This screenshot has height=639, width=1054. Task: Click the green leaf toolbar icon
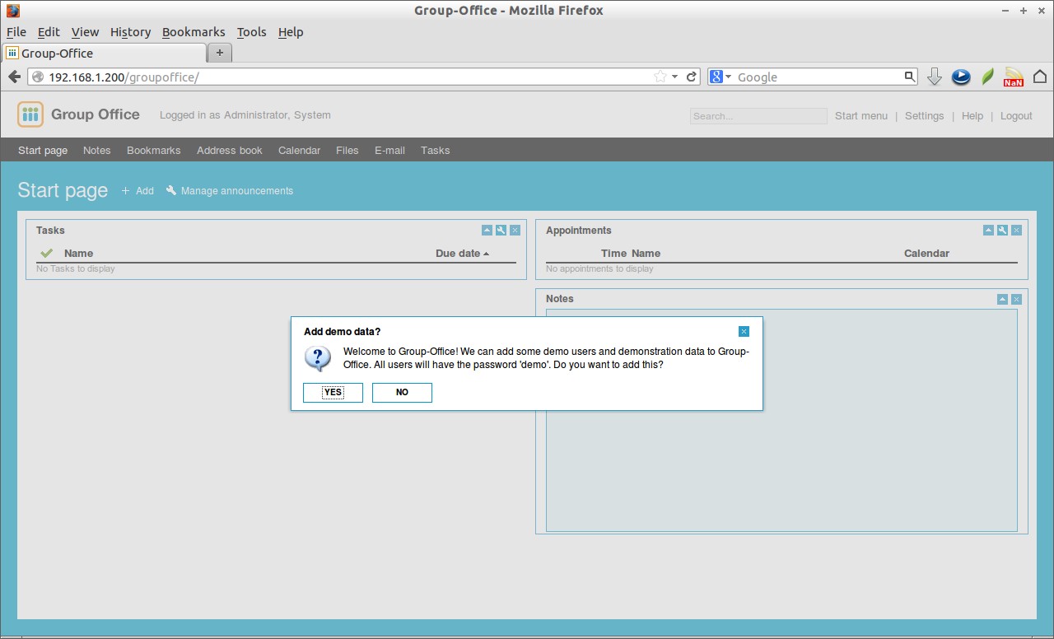pos(987,77)
